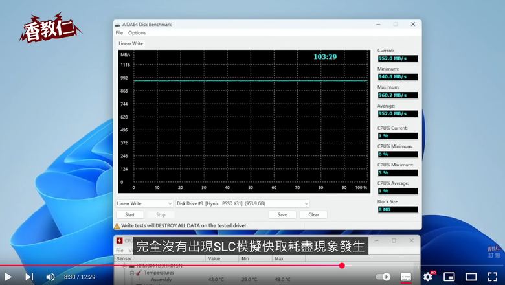
Task: Minimize the AIDA64 Disk Benchmark window
Action: [x=378, y=25]
